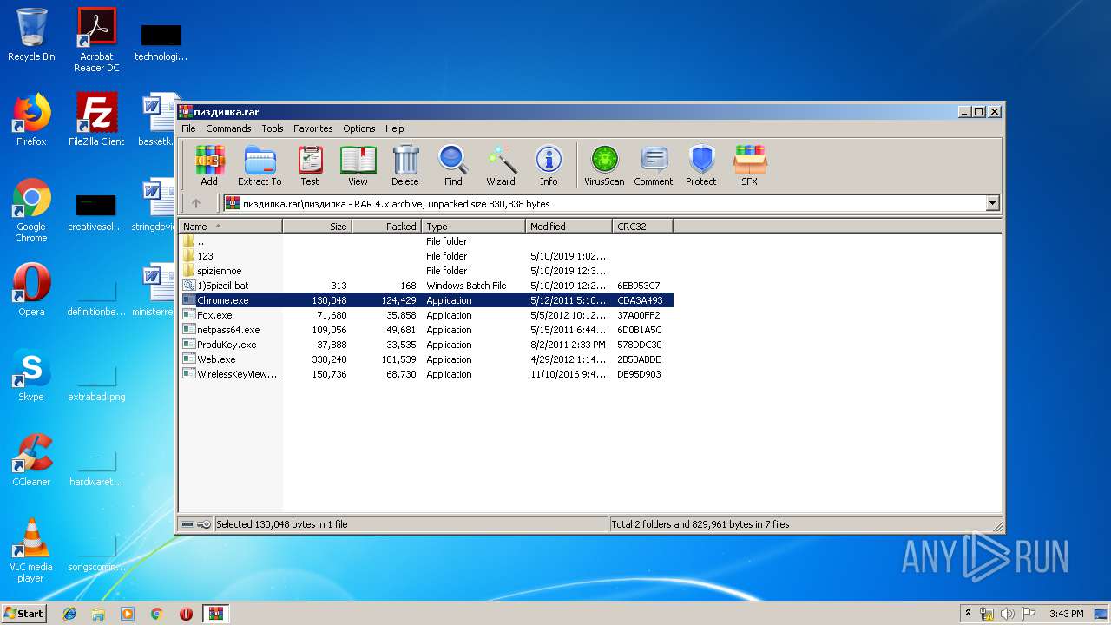This screenshot has width=1111, height=625.
Task: Select the Chrome.exe file
Action: point(426,300)
